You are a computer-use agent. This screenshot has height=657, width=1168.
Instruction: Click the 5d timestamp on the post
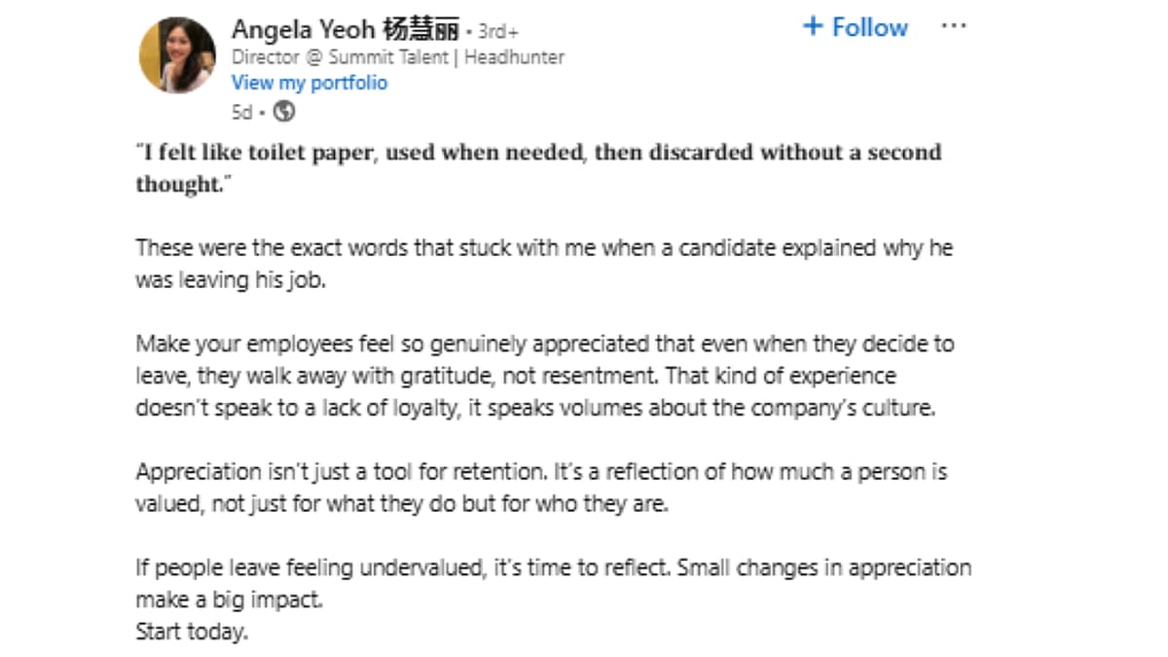tap(241, 112)
